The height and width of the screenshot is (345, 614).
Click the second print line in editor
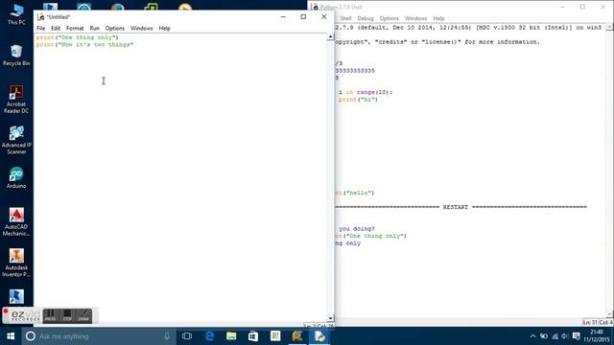pos(84,45)
